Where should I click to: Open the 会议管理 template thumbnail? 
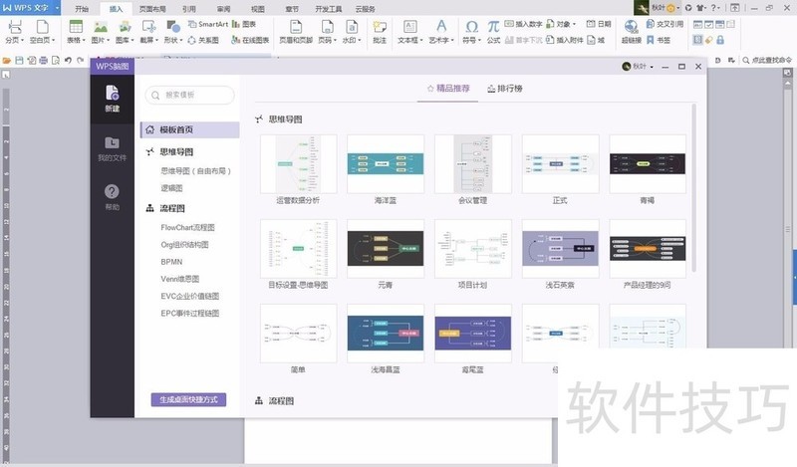(472, 164)
